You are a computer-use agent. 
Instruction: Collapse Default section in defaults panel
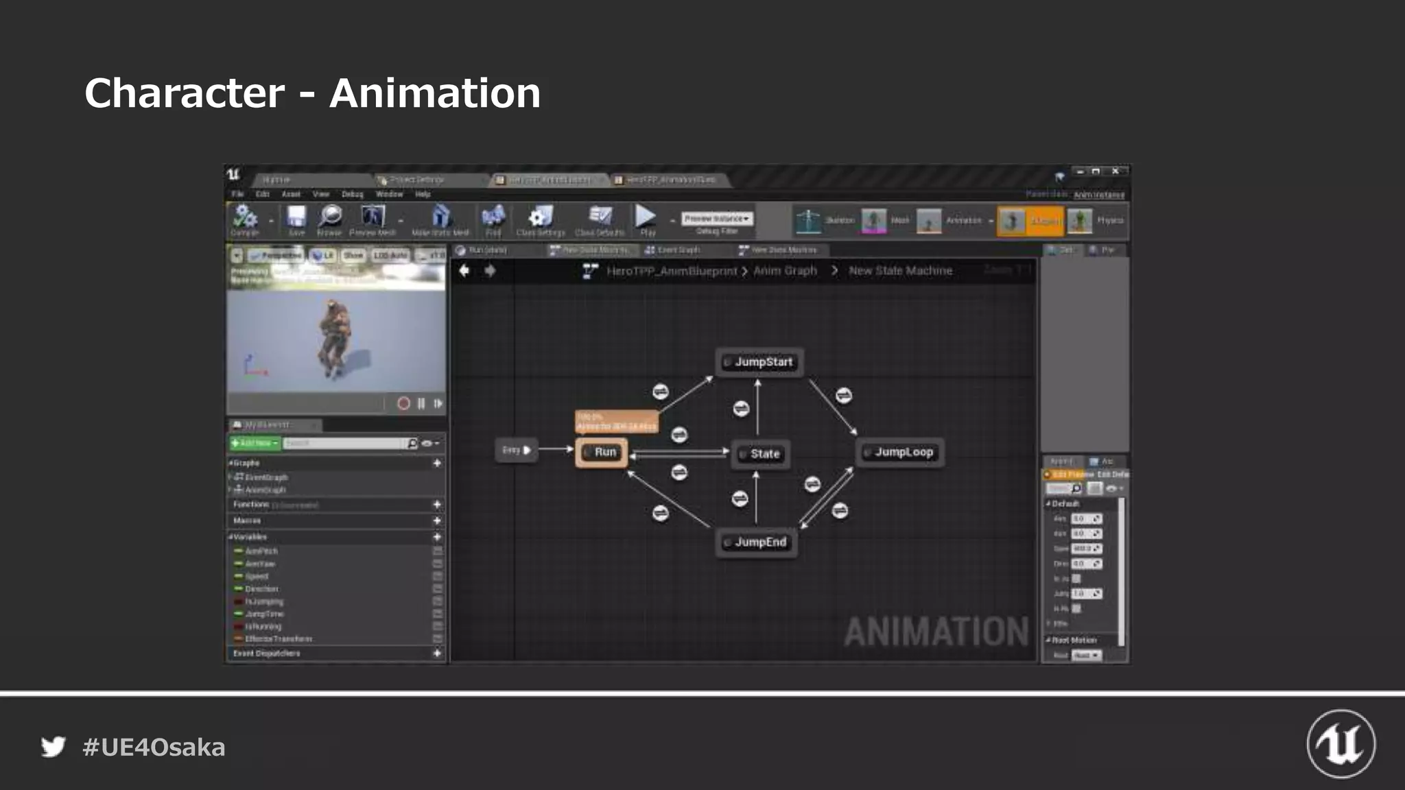pyautogui.click(x=1048, y=503)
